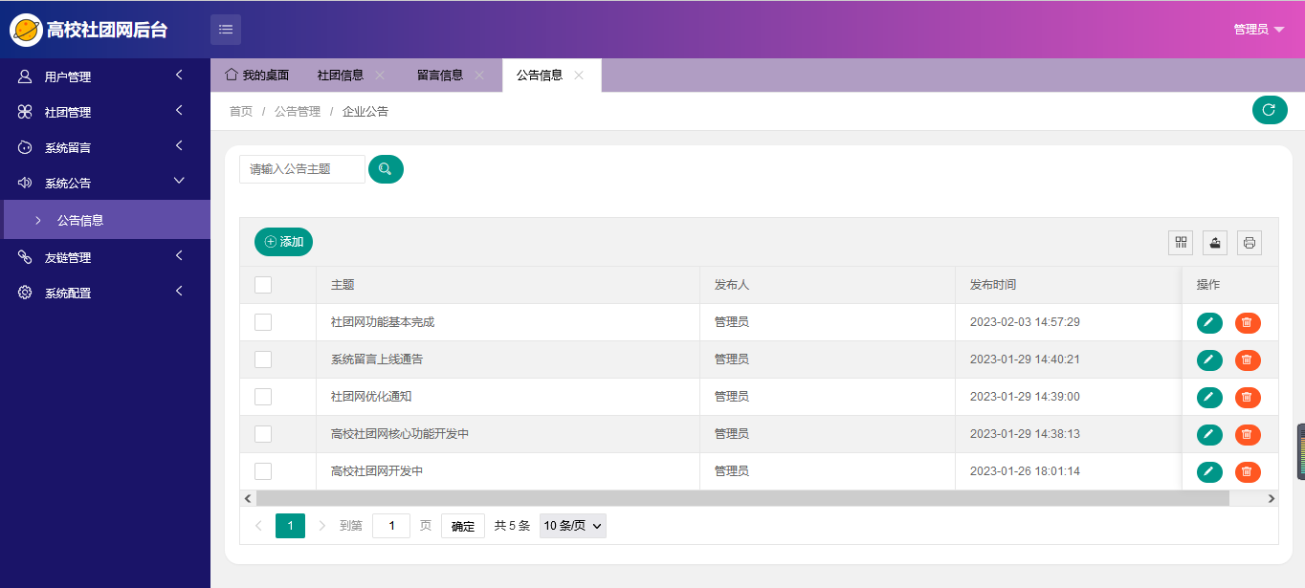
Task: Click the 首页 breadcrumb link
Action: [x=241, y=111]
